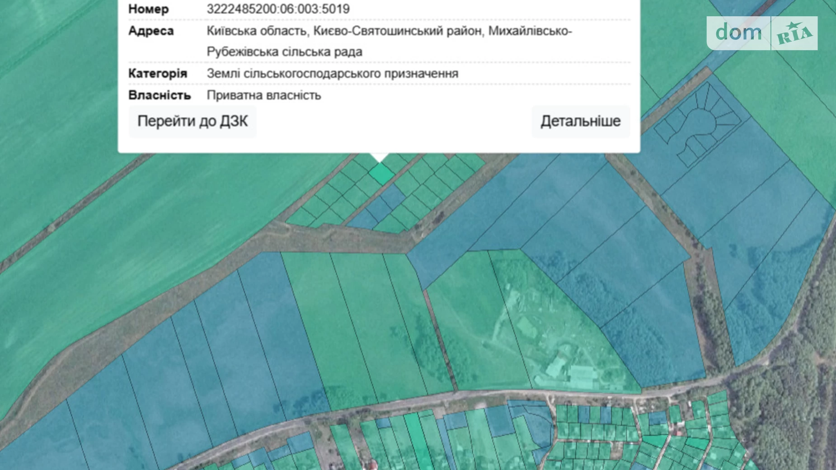836x470 pixels.
Task: Click the "Адреса" field label
Action: [151, 31]
